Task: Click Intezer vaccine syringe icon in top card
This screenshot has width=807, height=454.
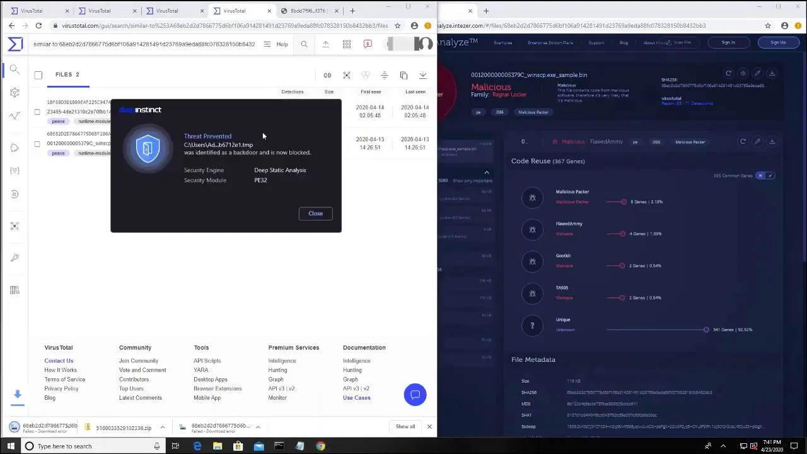Action: 757,73
